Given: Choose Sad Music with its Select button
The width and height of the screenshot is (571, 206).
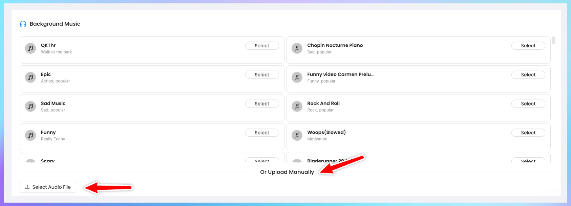Looking at the screenshot, I should pos(262,104).
